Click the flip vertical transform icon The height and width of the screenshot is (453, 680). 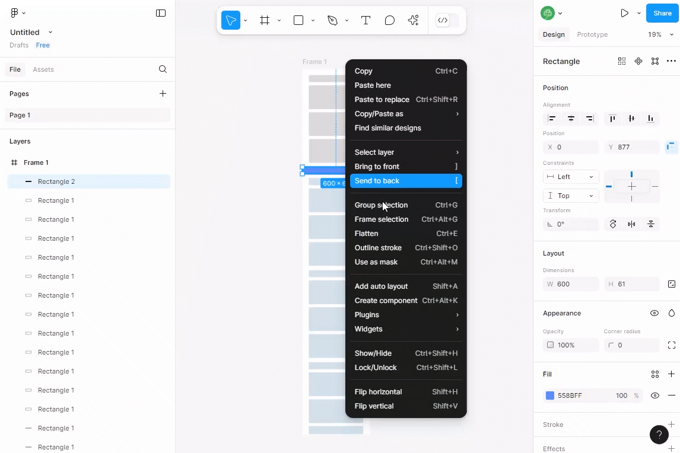(650, 224)
